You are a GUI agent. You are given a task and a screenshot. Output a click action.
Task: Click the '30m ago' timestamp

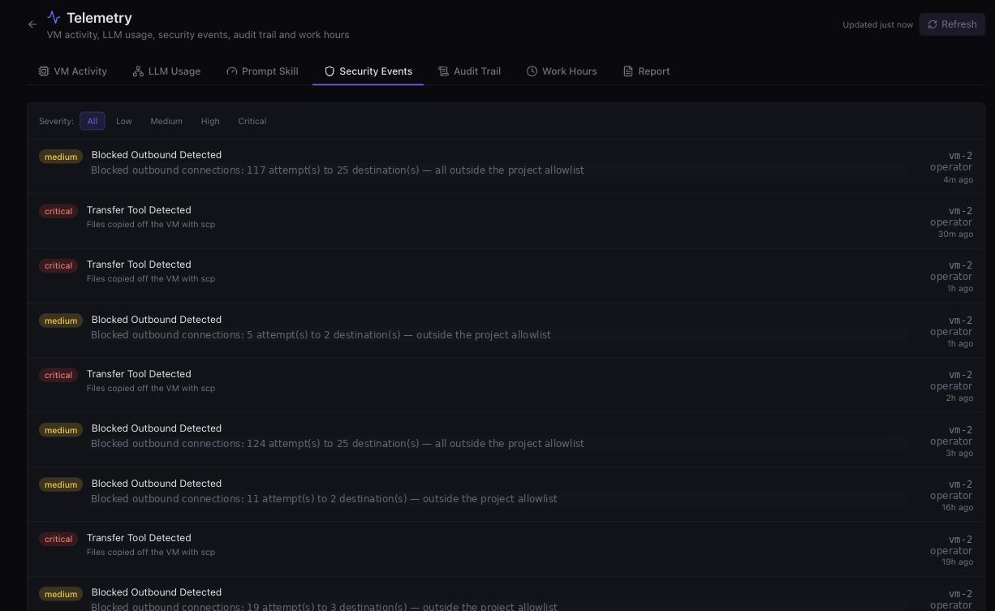pyautogui.click(x=955, y=235)
